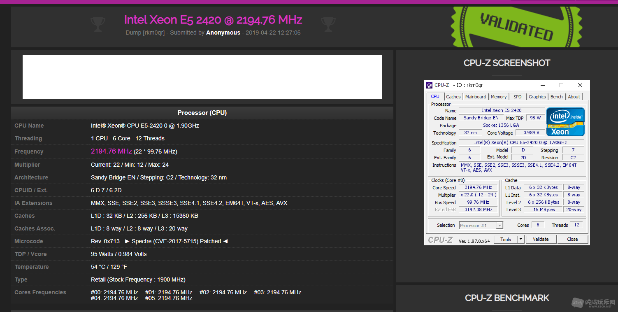
Task: Click the Package field Socket 1356 LGA
Action: (x=501, y=125)
